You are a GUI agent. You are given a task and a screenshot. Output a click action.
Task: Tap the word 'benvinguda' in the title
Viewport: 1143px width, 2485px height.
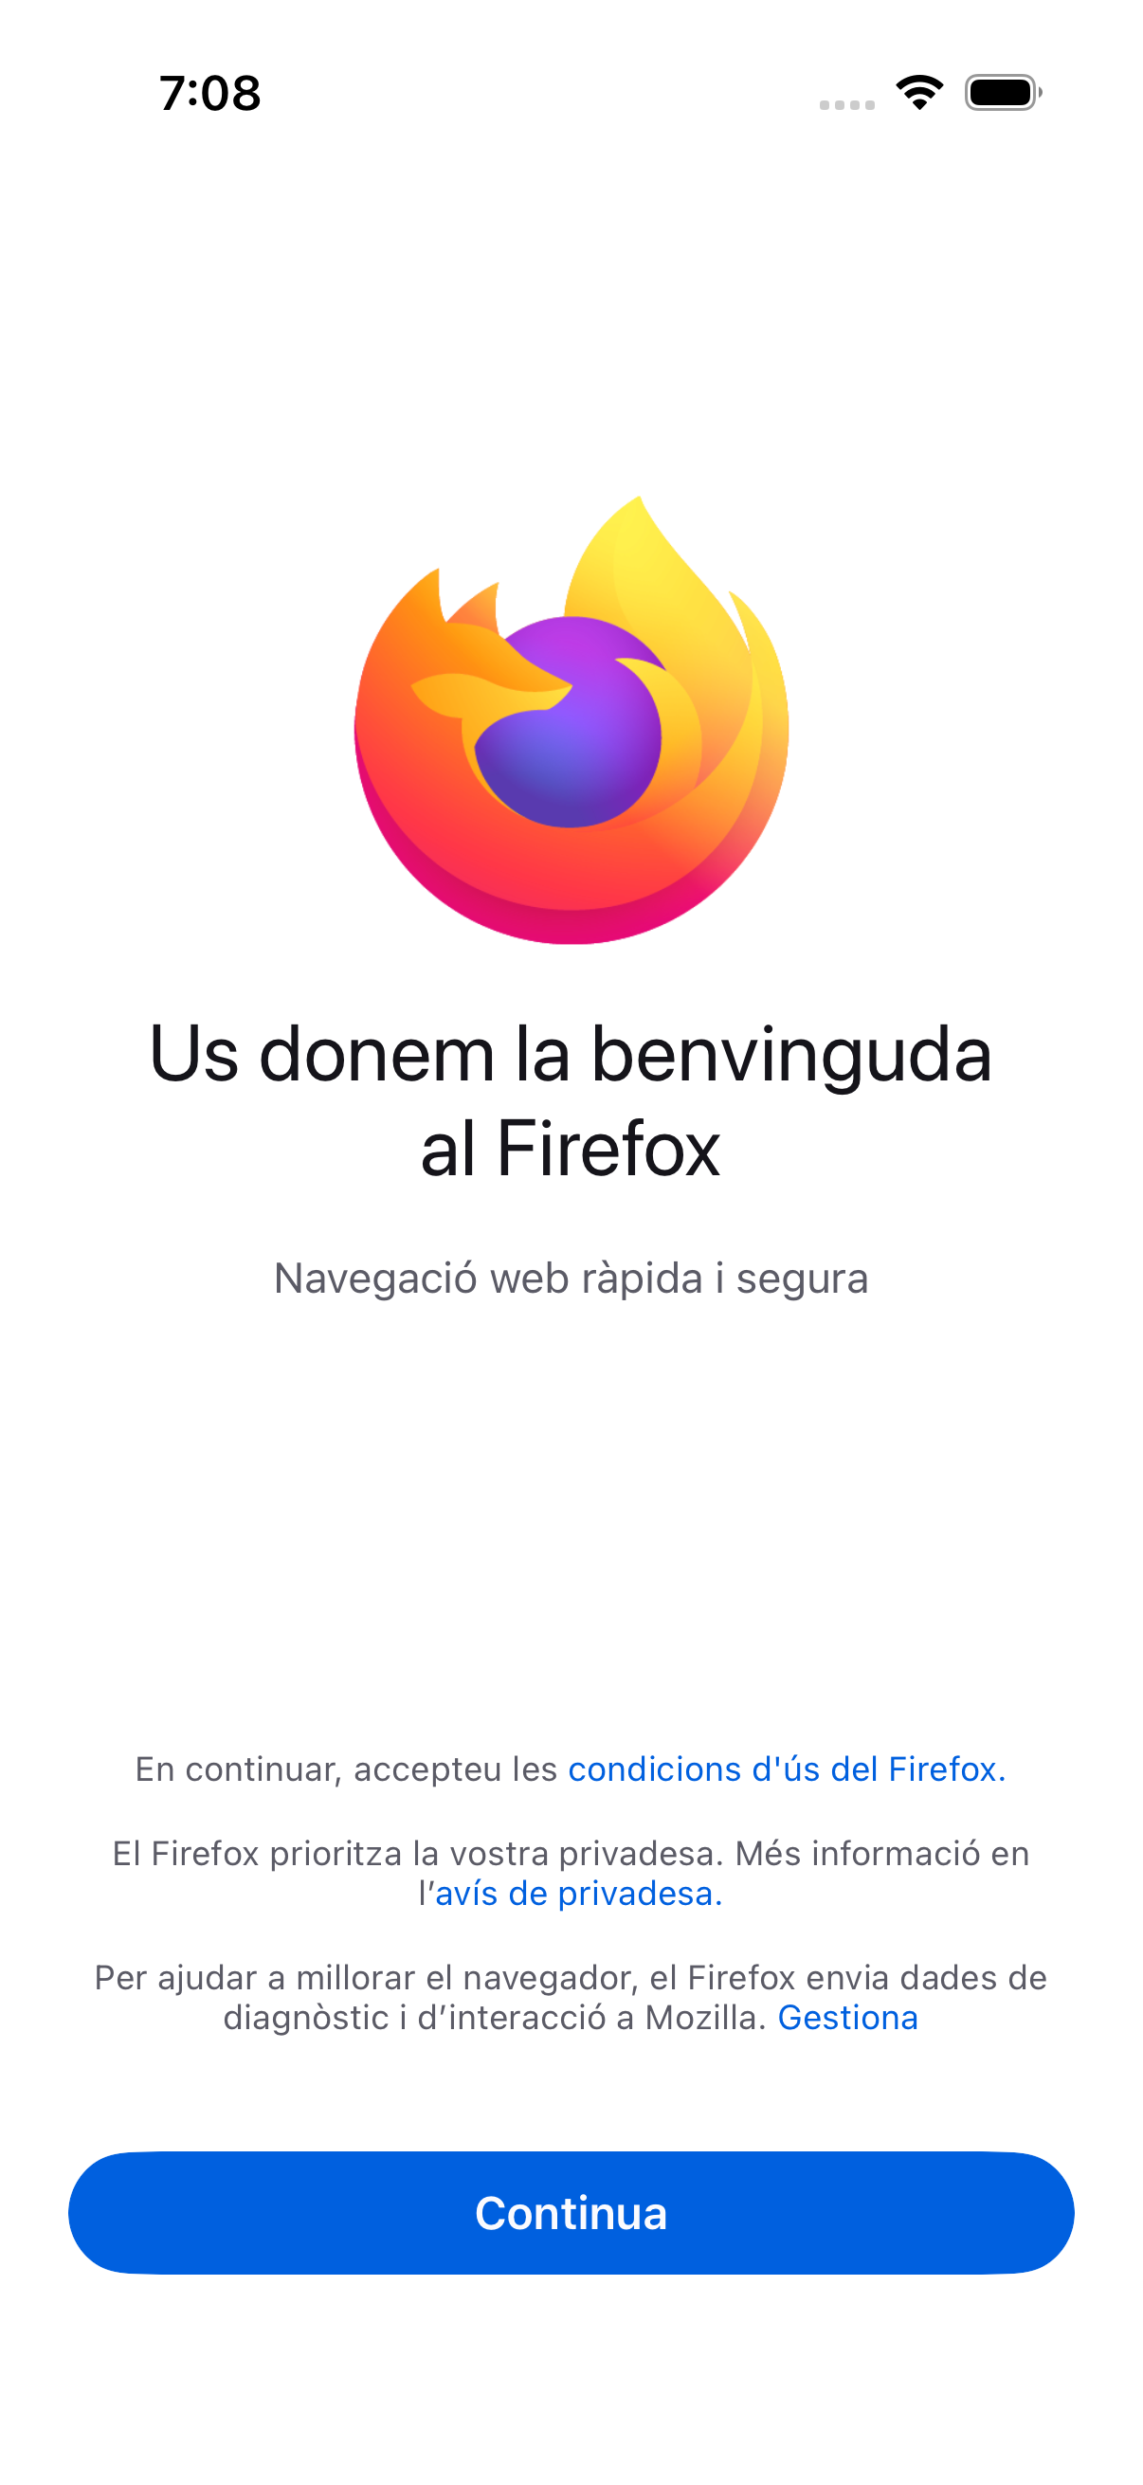pos(791,1055)
